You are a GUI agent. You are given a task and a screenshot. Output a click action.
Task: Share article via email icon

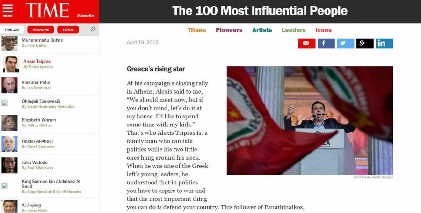(307, 44)
